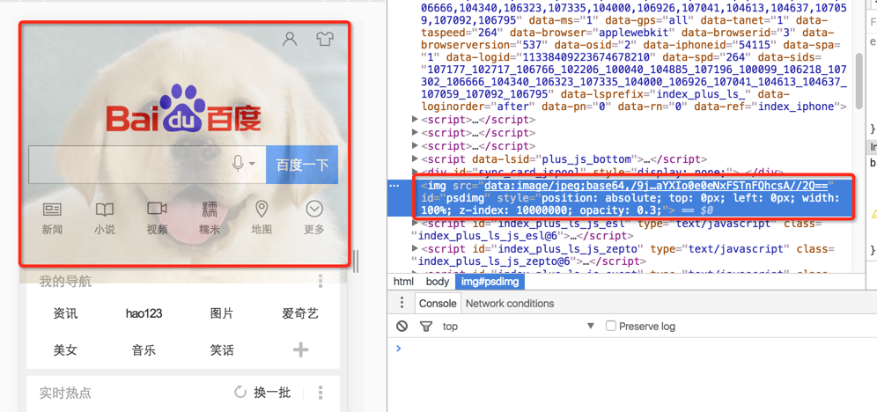Image resolution: width=877 pixels, height=412 pixels.
Task: Open the 我的导航 three-dot menu
Action: coord(321,281)
